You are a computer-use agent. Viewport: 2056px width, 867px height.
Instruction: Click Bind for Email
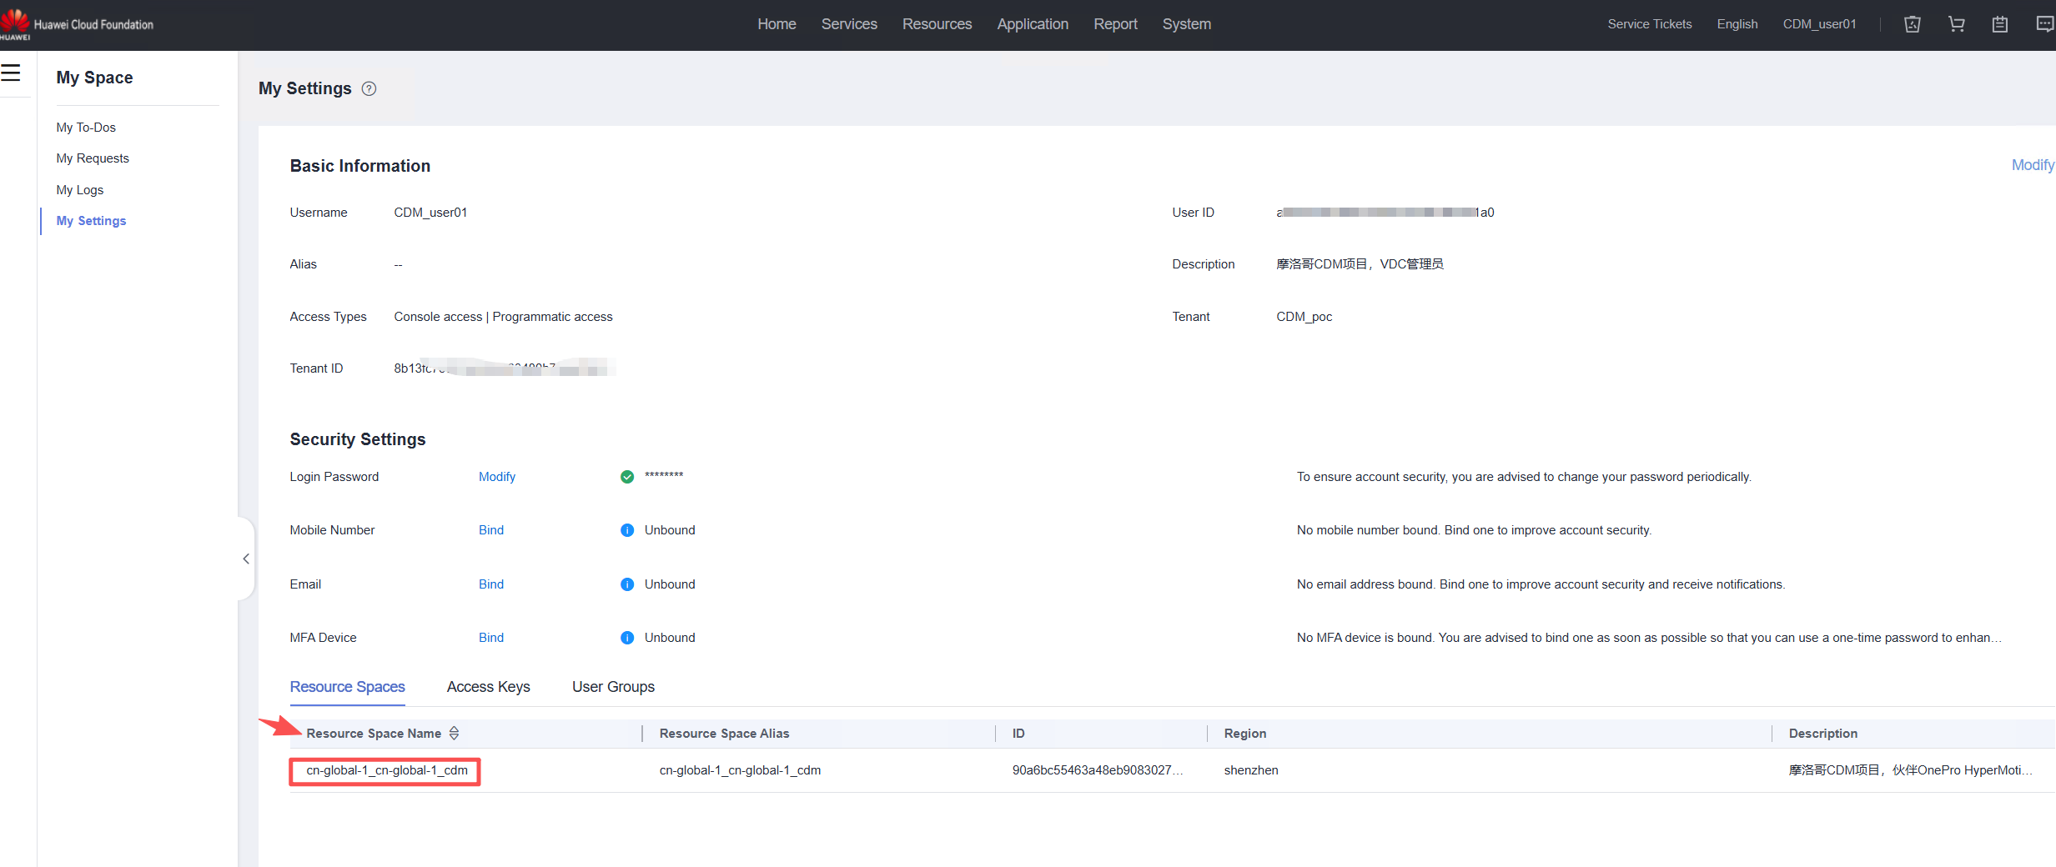click(491, 584)
